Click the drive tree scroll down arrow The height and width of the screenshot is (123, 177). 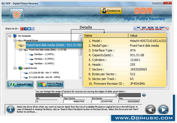(x=80, y=78)
